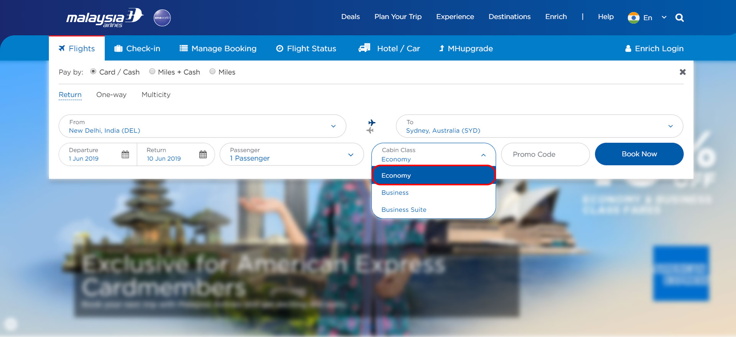Switch to the Flights tab
Image resolution: width=736 pixels, height=337 pixels.
pyautogui.click(x=77, y=49)
